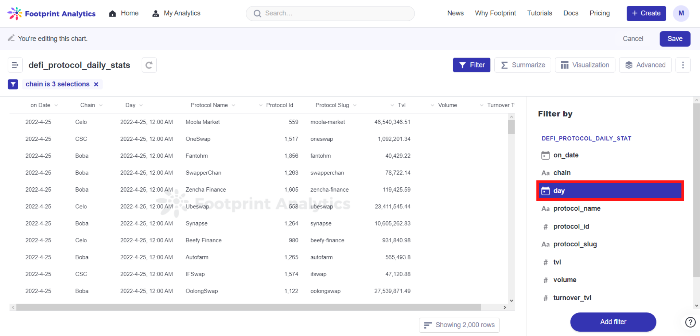Viewport: 700px width, 336px height.
Task: Open the Visualization settings
Action: pos(585,65)
